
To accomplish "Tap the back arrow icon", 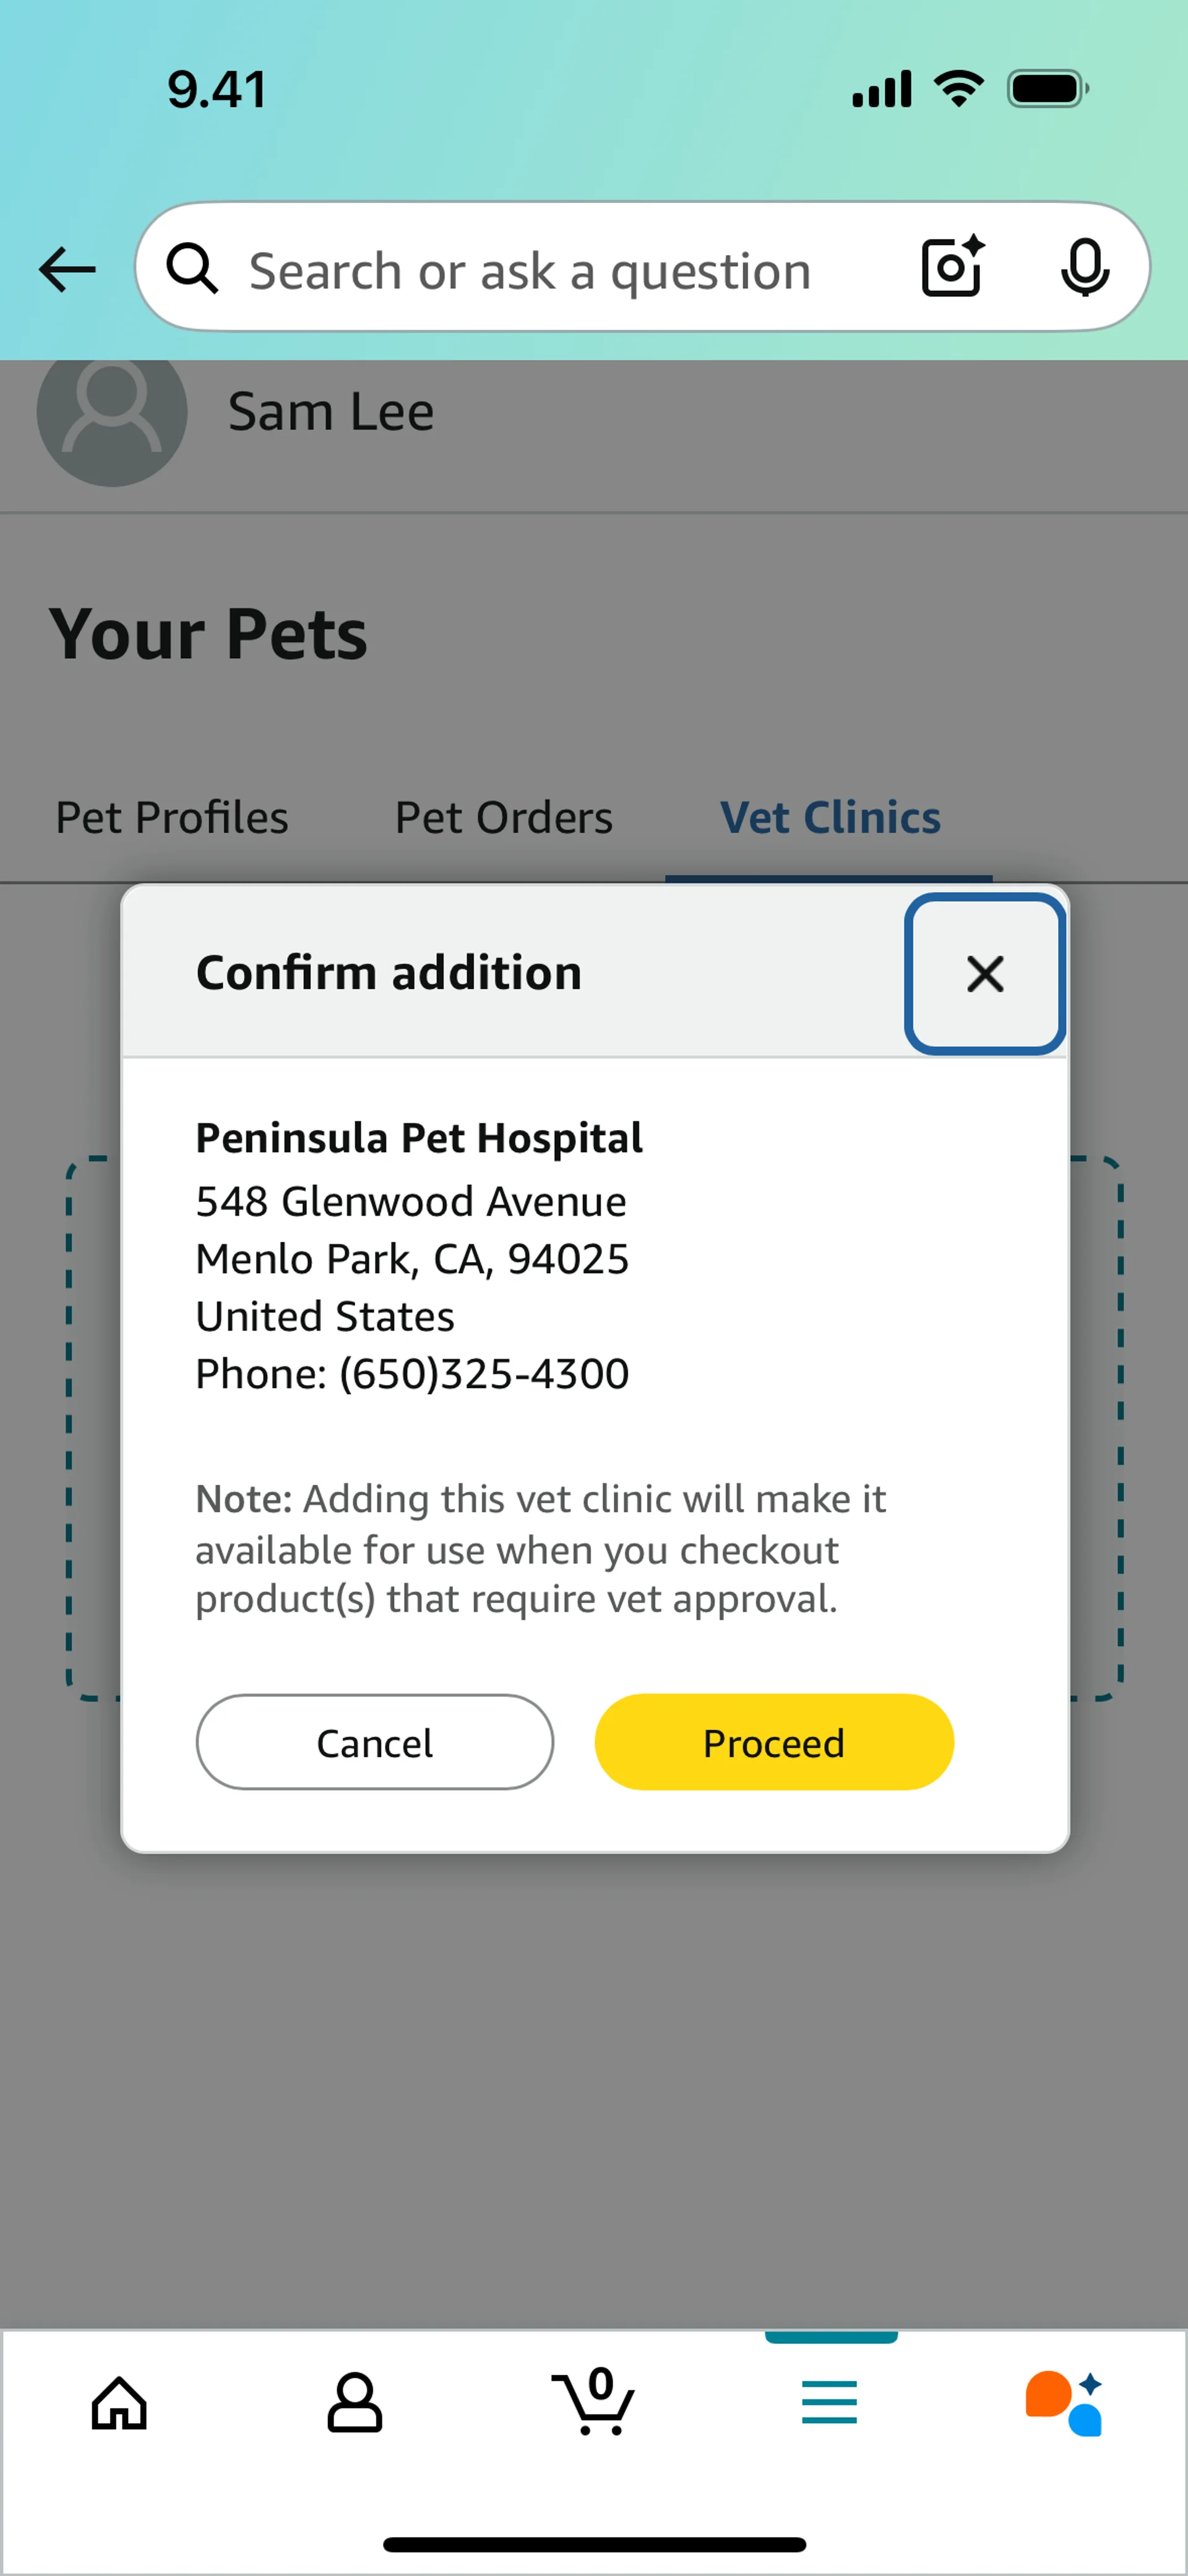I will click(x=67, y=269).
